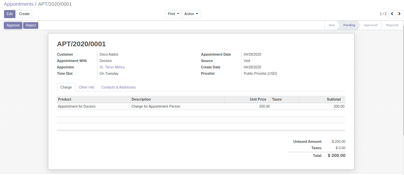Switch to the Other Info tab

click(86, 87)
